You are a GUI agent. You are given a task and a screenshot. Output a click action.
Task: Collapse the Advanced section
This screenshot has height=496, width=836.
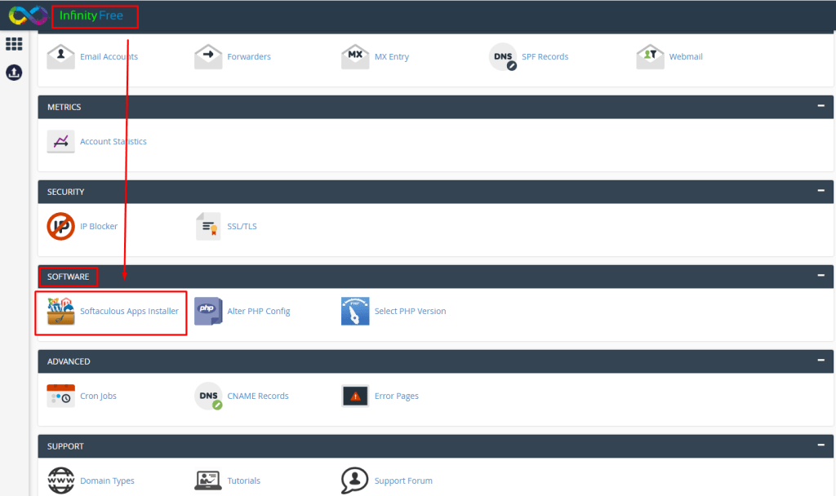(x=820, y=361)
